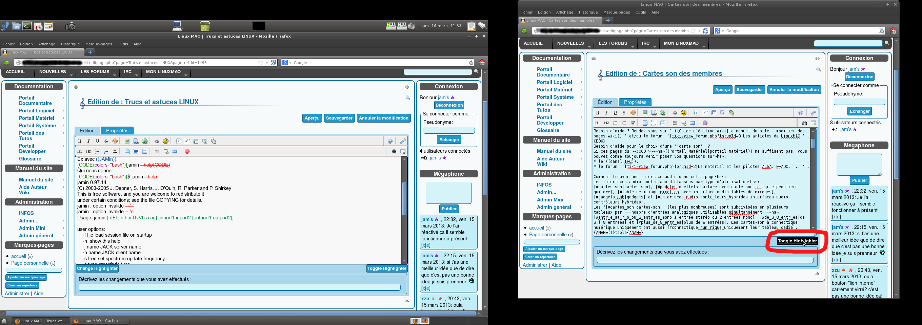Insert a table in the Trucs et astuces editor
The width and height of the screenshot is (922, 325).
(145, 152)
